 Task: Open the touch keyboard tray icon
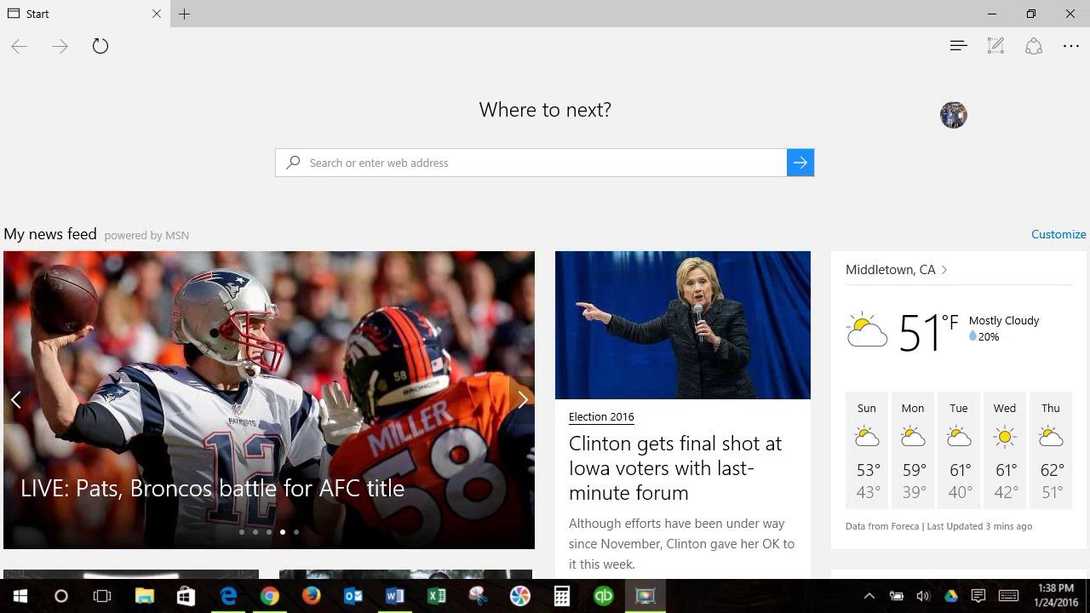[x=1009, y=596]
